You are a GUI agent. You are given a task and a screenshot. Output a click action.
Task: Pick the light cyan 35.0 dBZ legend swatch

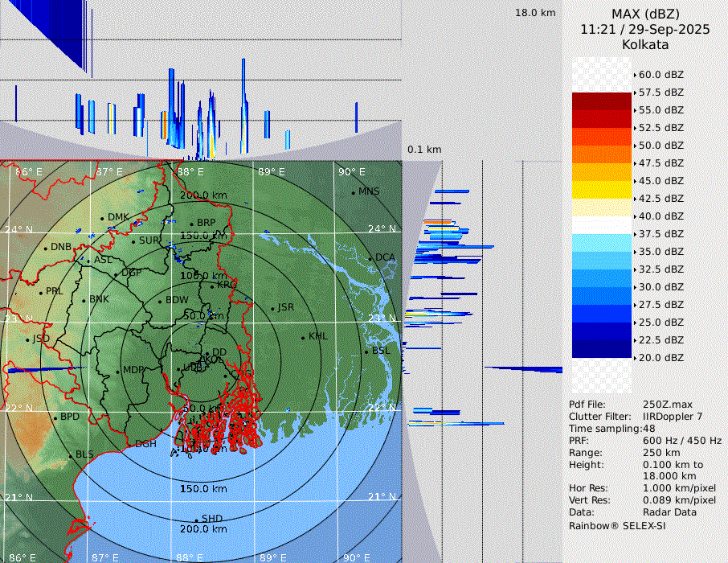pos(601,243)
